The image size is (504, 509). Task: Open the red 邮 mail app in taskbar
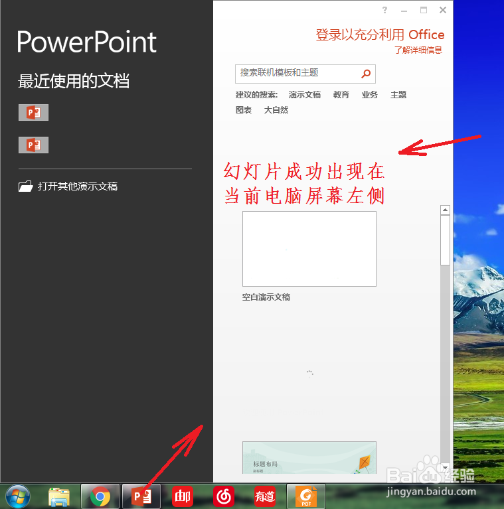(183, 496)
